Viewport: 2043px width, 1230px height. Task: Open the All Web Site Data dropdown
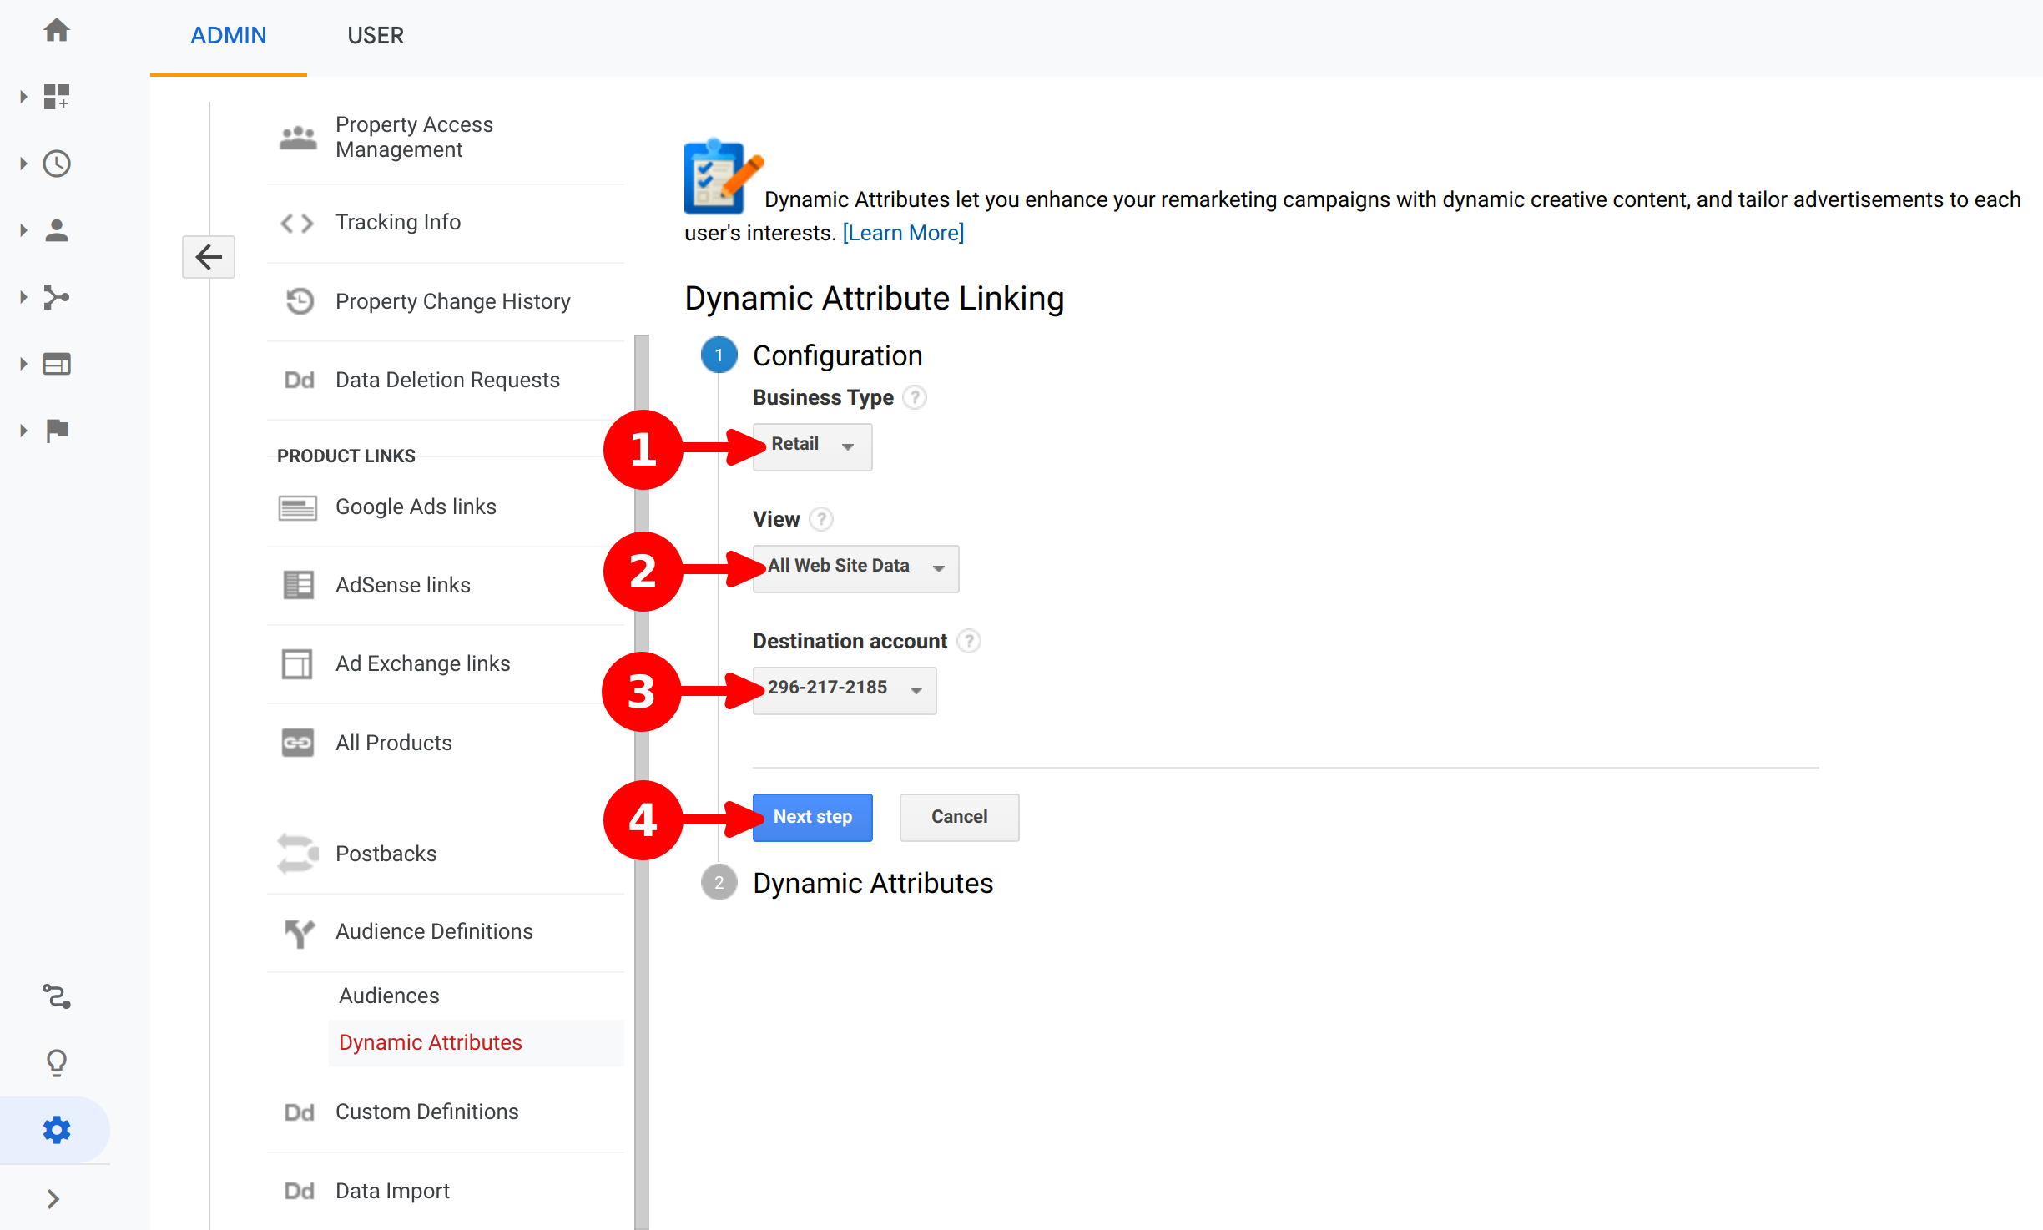click(x=855, y=568)
